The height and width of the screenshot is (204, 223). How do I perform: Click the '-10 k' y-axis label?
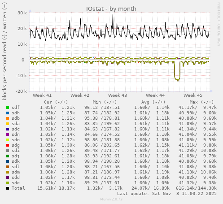21,76
